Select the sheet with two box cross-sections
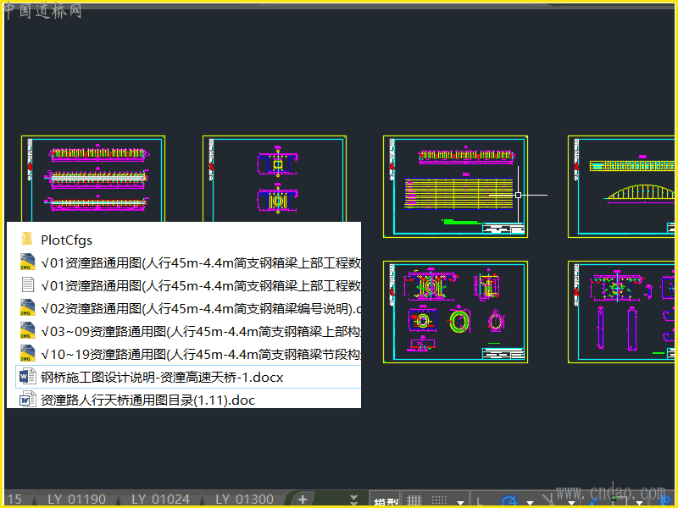 pos(275,179)
